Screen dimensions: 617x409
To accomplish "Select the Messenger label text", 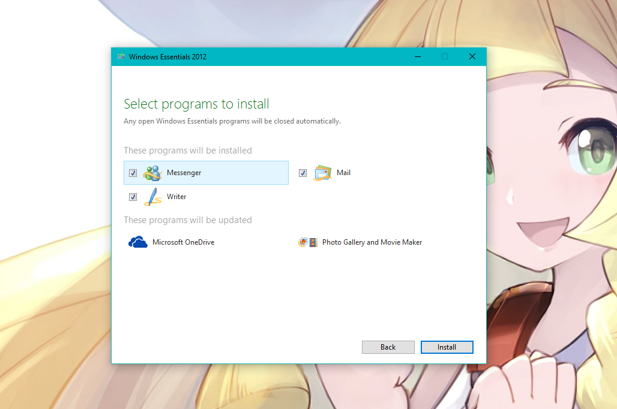I will (x=184, y=173).
